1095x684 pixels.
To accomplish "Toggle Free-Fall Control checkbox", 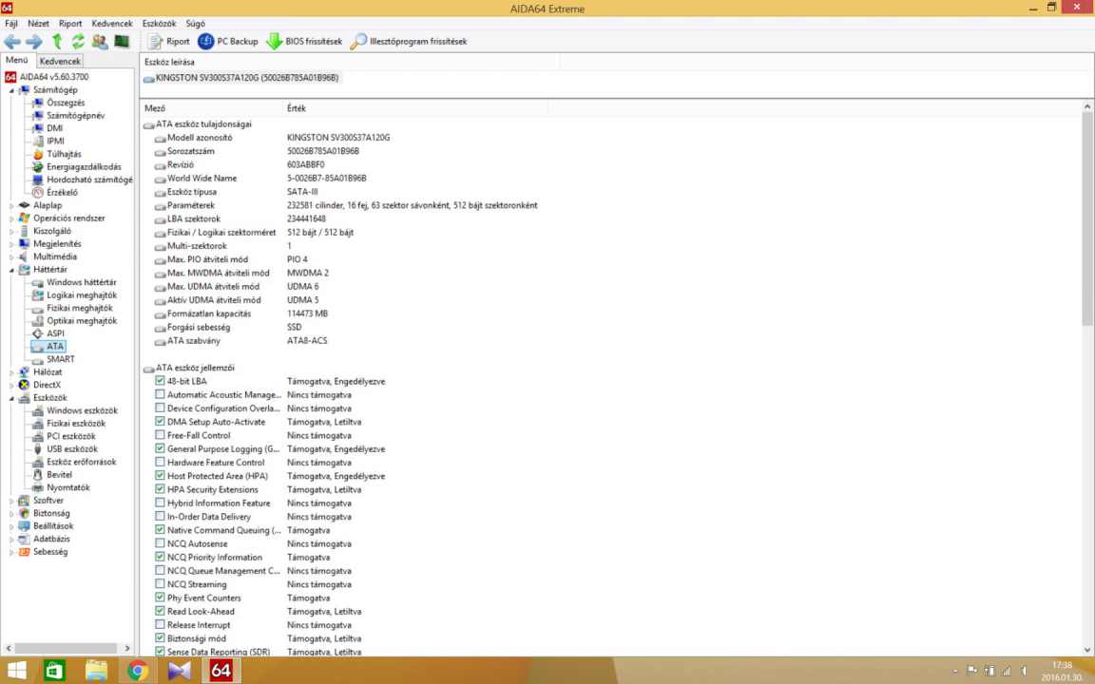I will coord(160,435).
